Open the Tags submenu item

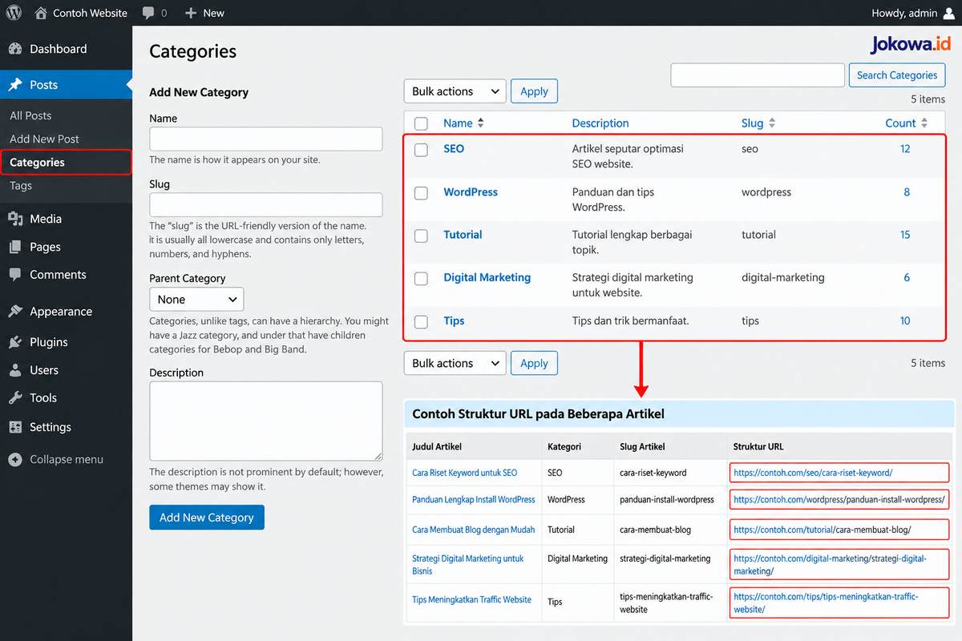click(x=21, y=185)
